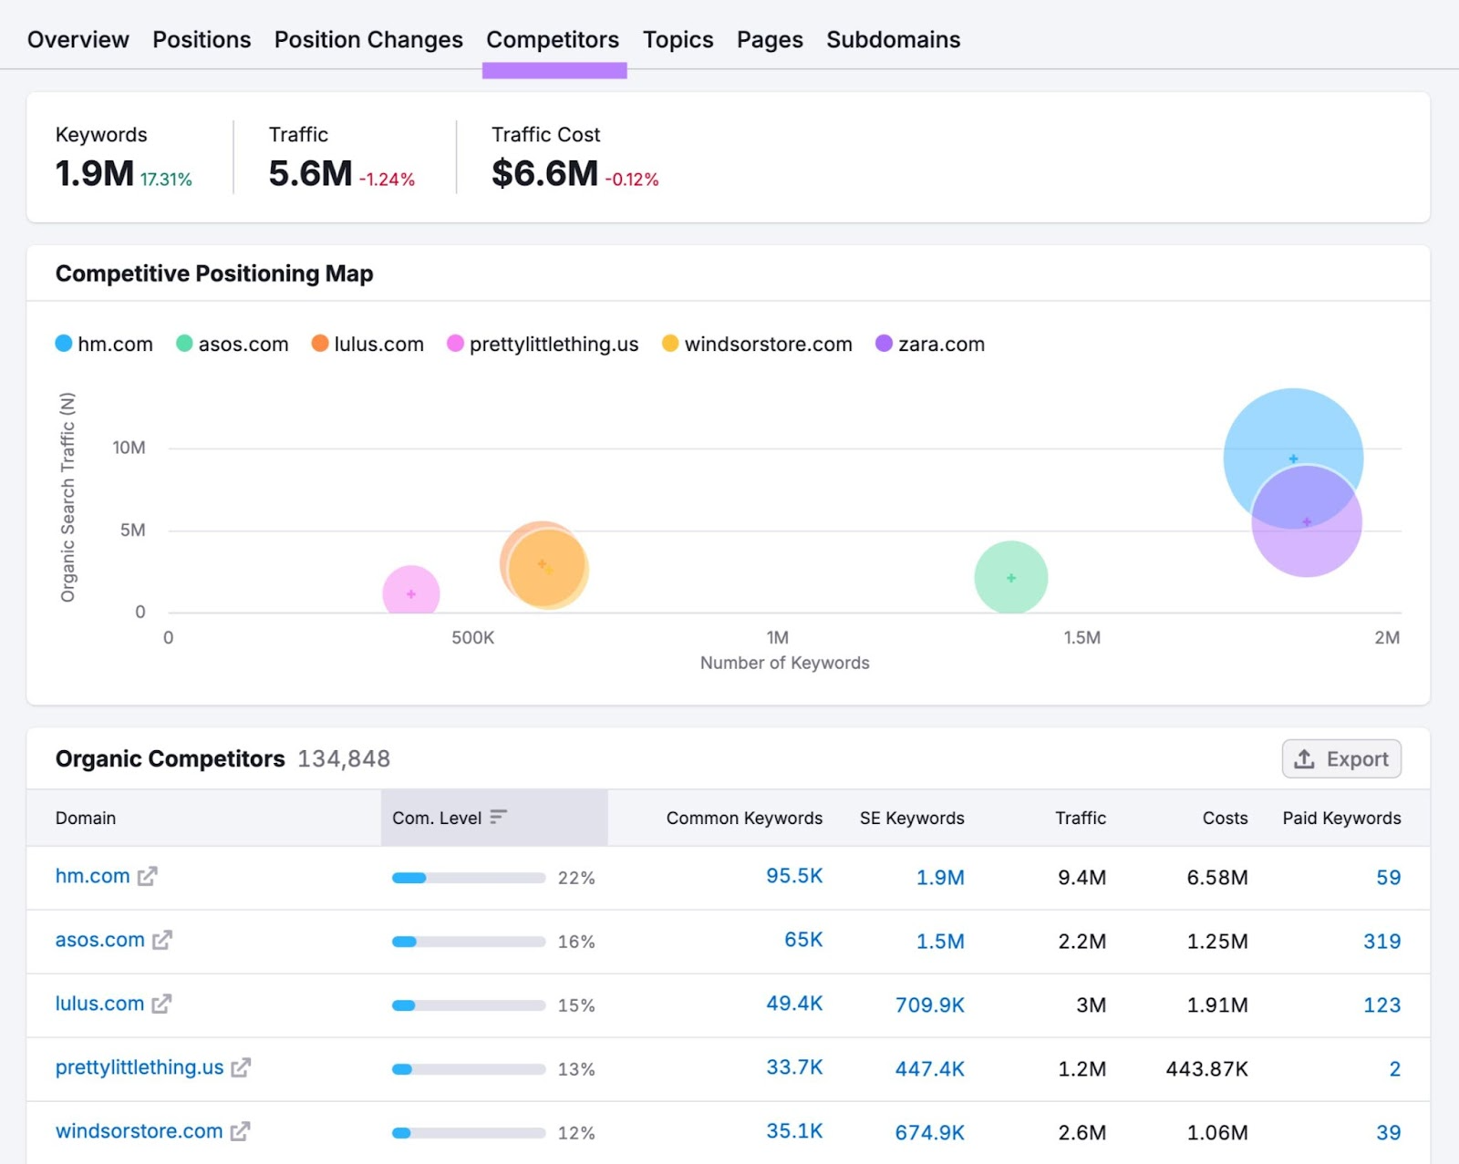
Task: Click the sort icon on Com. Level column
Action: (497, 818)
